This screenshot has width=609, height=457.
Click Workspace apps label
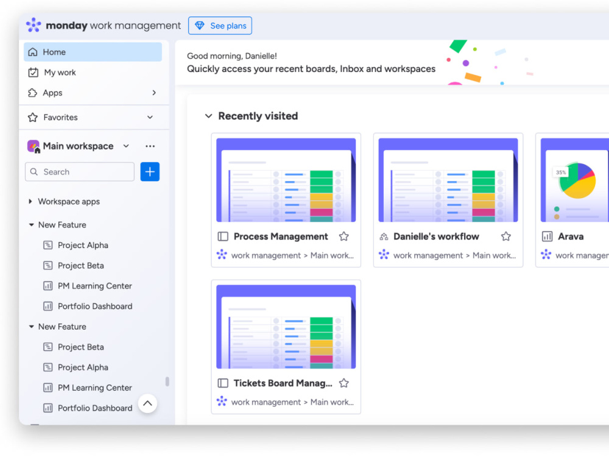point(69,201)
